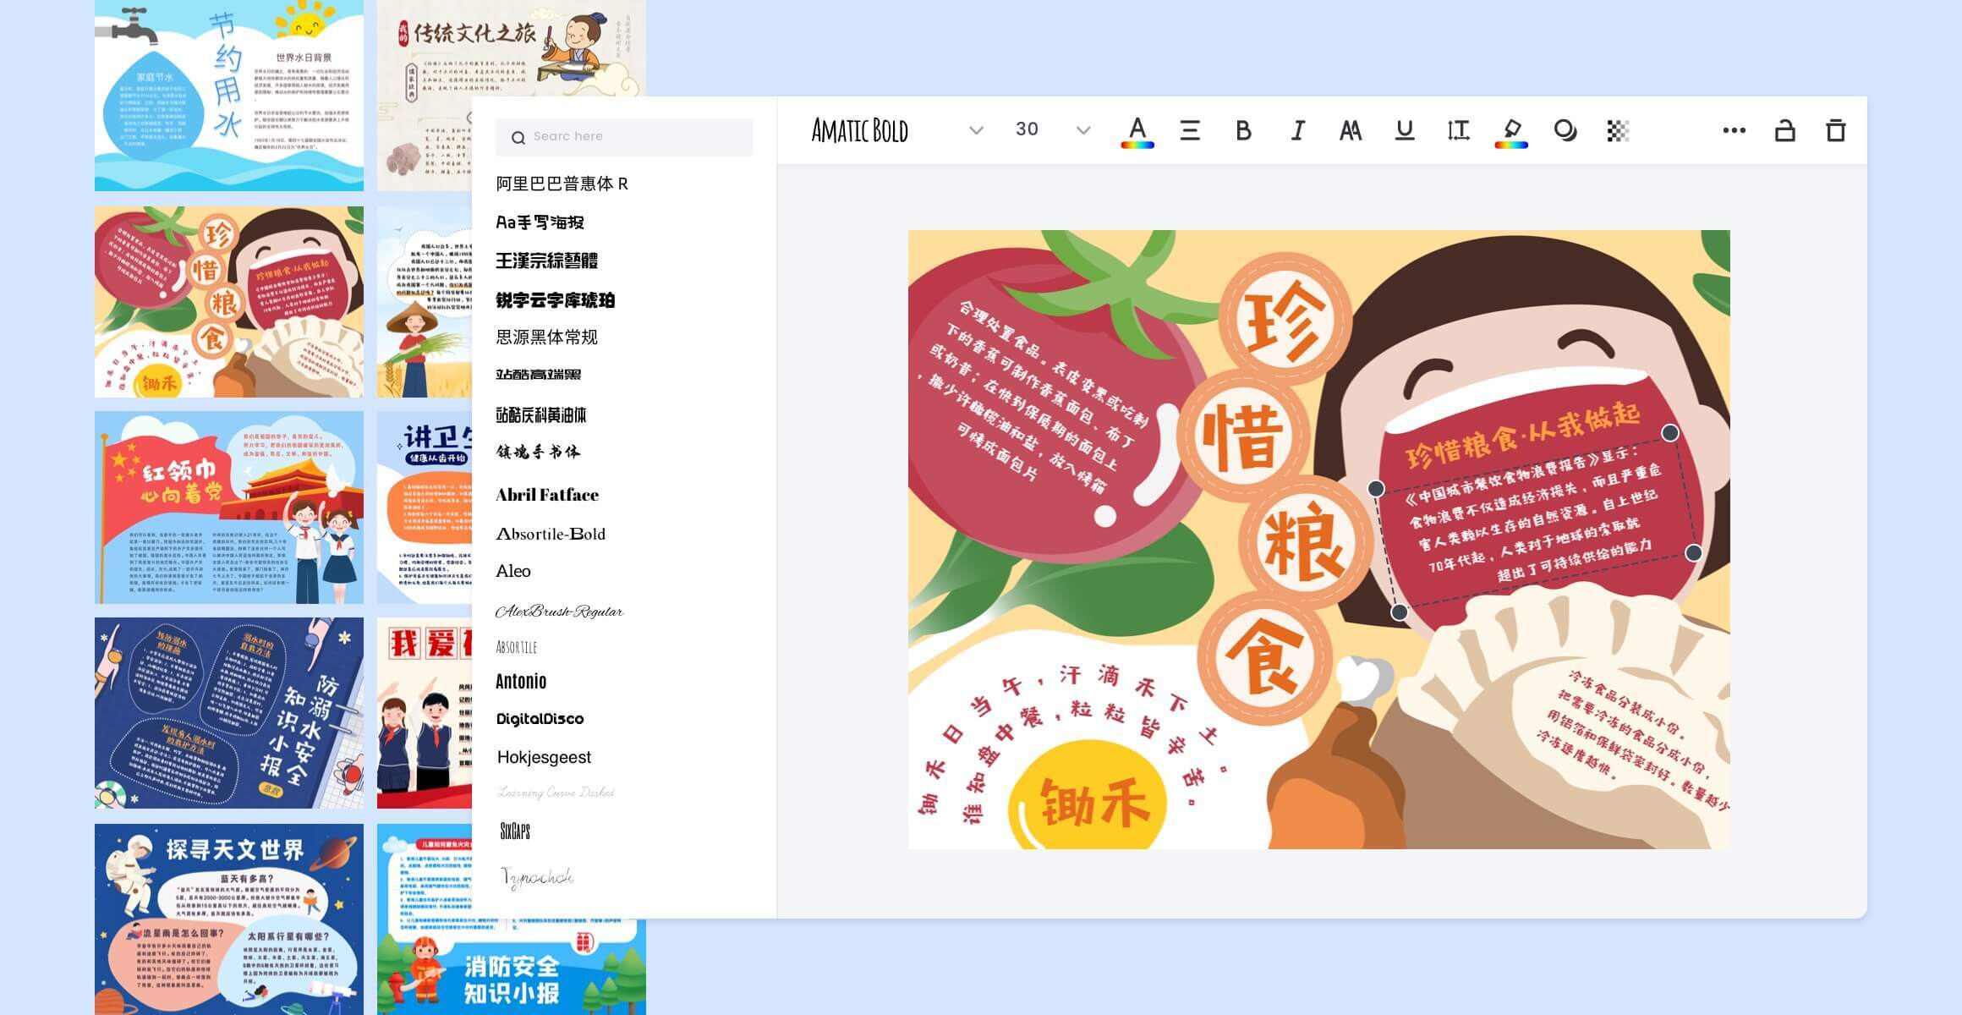Click the highlight color marker icon
The width and height of the screenshot is (1962, 1015).
[x=1511, y=131]
